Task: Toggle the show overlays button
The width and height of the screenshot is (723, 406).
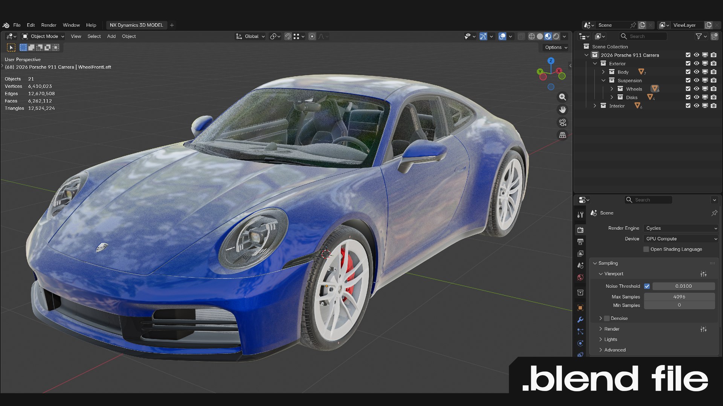Action: (x=502, y=36)
